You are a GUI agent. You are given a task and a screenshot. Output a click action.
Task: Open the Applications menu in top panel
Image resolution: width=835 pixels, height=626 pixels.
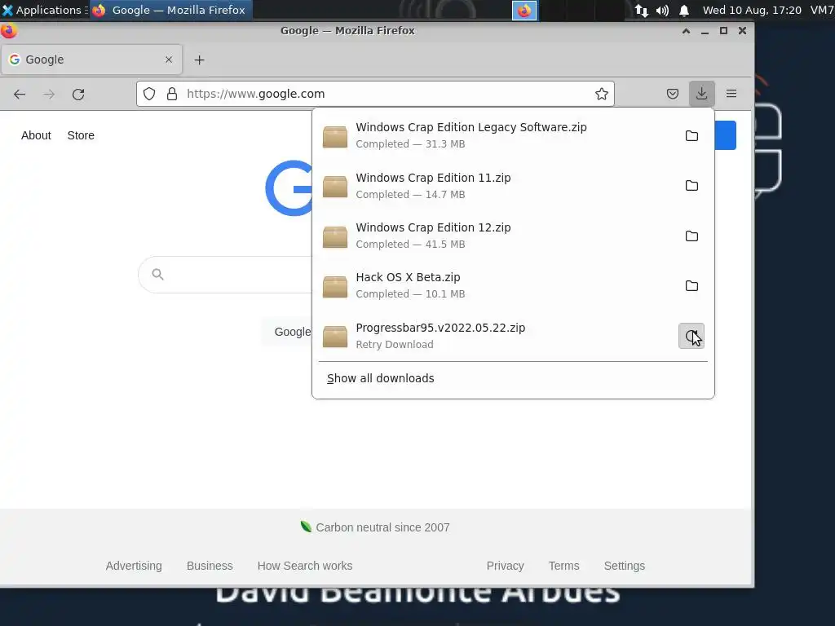coord(44,10)
